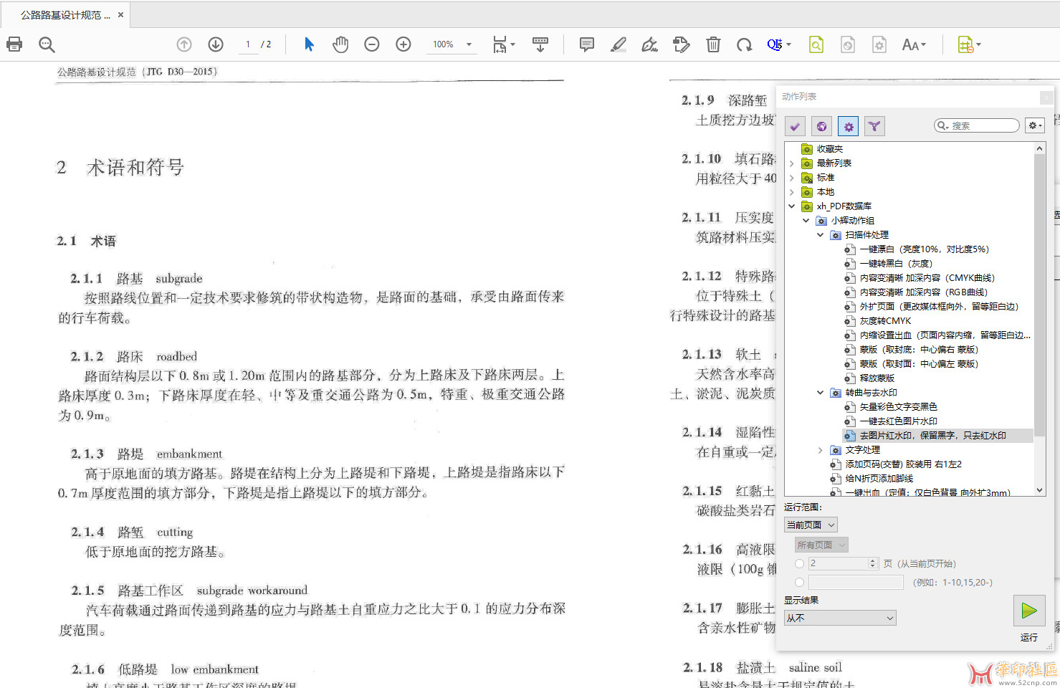Collapse the 小辉动作组 group
This screenshot has height=688, width=1060.
[806, 221]
